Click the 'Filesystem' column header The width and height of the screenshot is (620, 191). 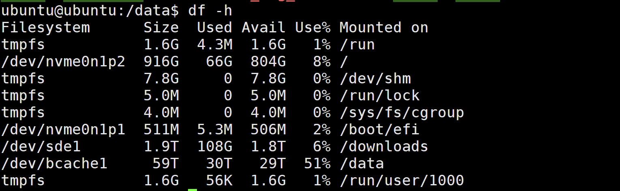[45, 28]
